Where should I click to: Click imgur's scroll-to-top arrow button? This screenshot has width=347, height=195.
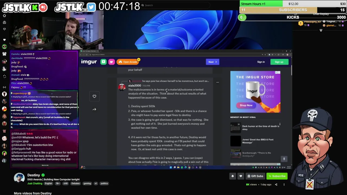pos(284,159)
